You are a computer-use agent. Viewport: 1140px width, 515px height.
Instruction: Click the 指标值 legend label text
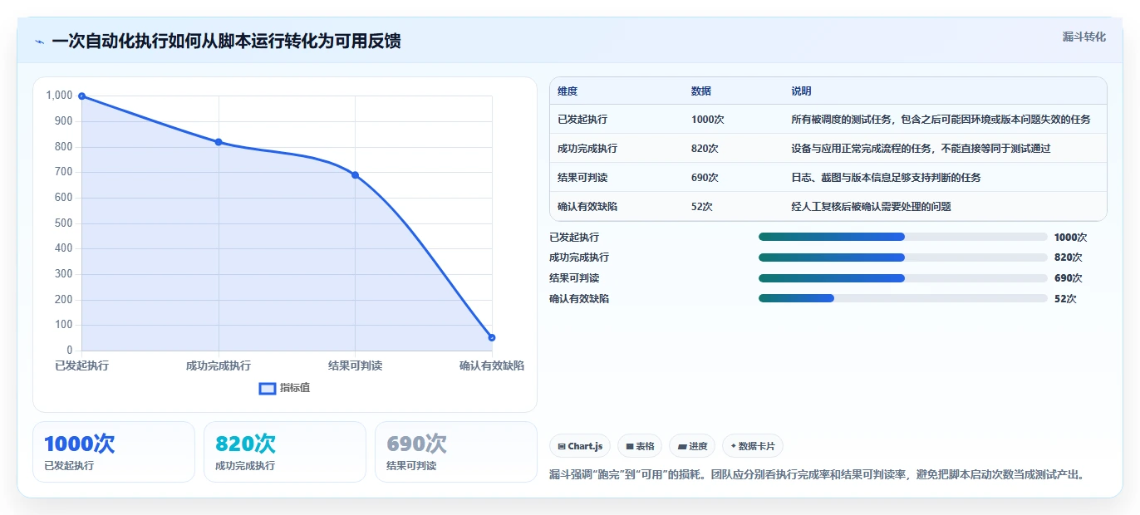295,388
